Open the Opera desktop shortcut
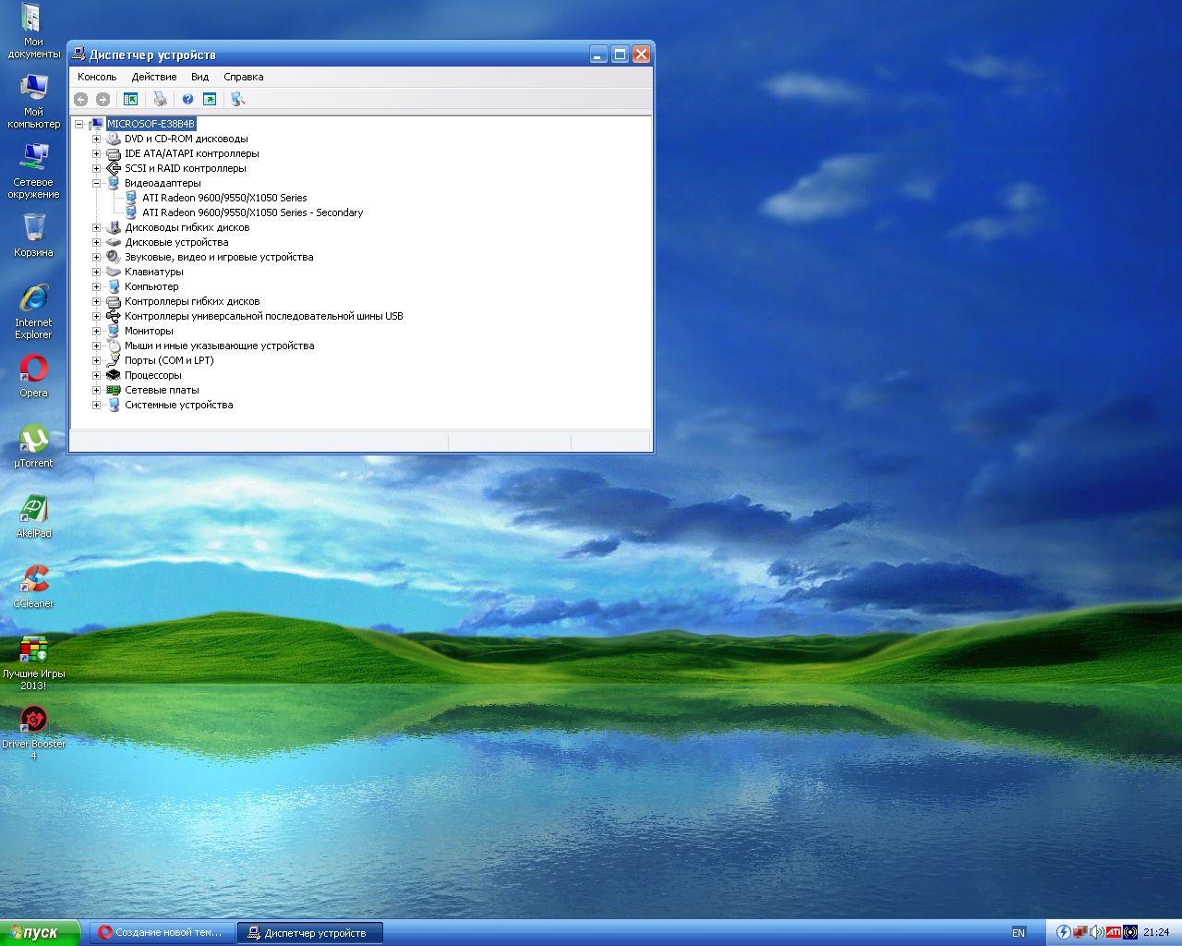Image resolution: width=1182 pixels, height=946 pixels. click(34, 370)
